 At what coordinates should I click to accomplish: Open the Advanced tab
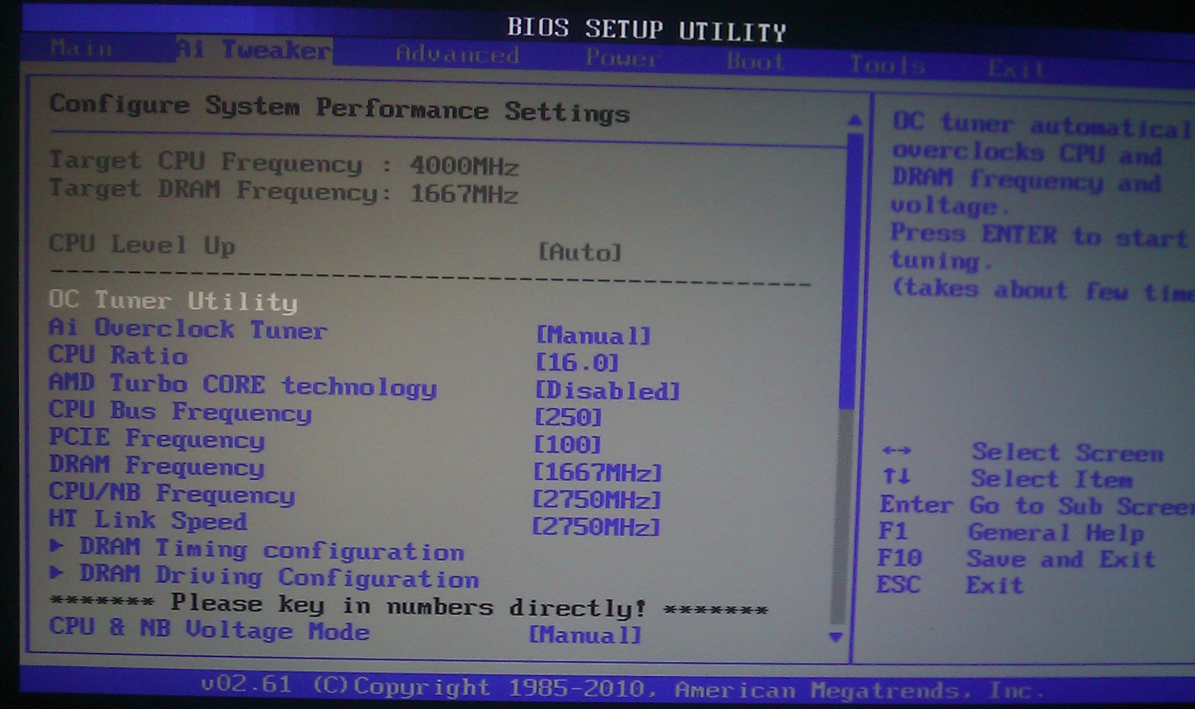coord(457,54)
